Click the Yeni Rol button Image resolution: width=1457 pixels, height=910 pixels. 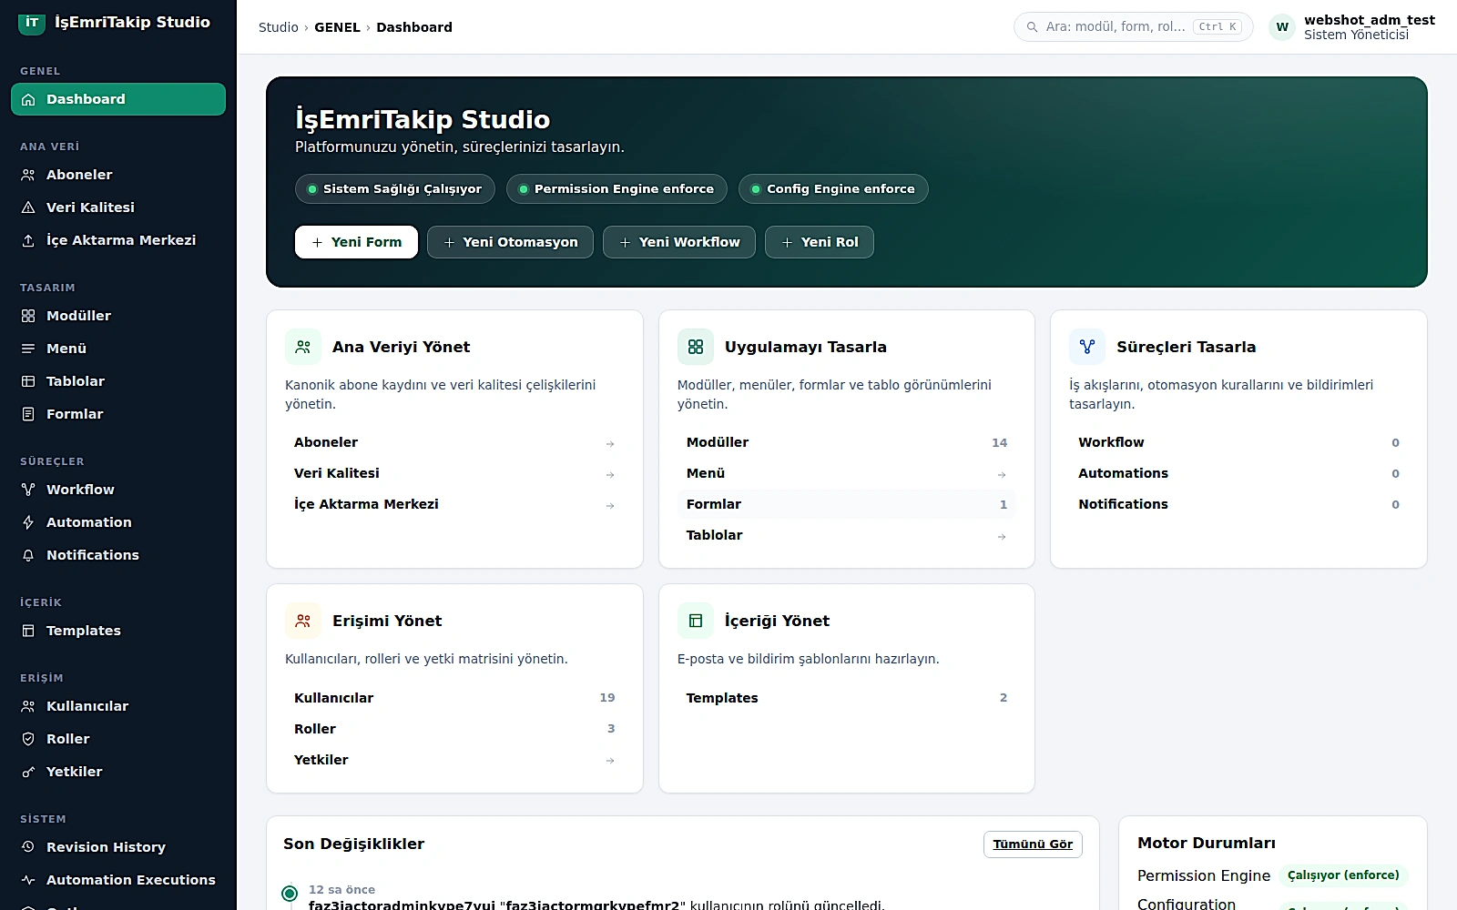tap(820, 242)
